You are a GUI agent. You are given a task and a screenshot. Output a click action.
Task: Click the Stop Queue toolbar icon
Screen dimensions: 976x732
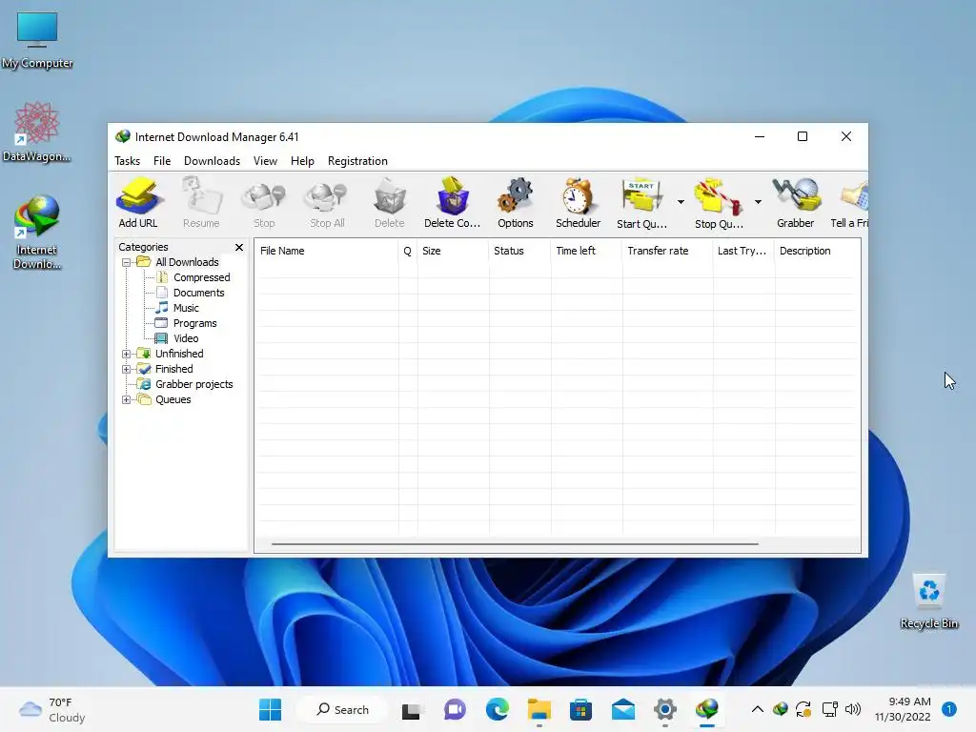point(719,203)
